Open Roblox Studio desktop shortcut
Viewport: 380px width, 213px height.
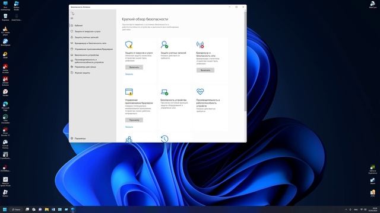click(x=17, y=6)
